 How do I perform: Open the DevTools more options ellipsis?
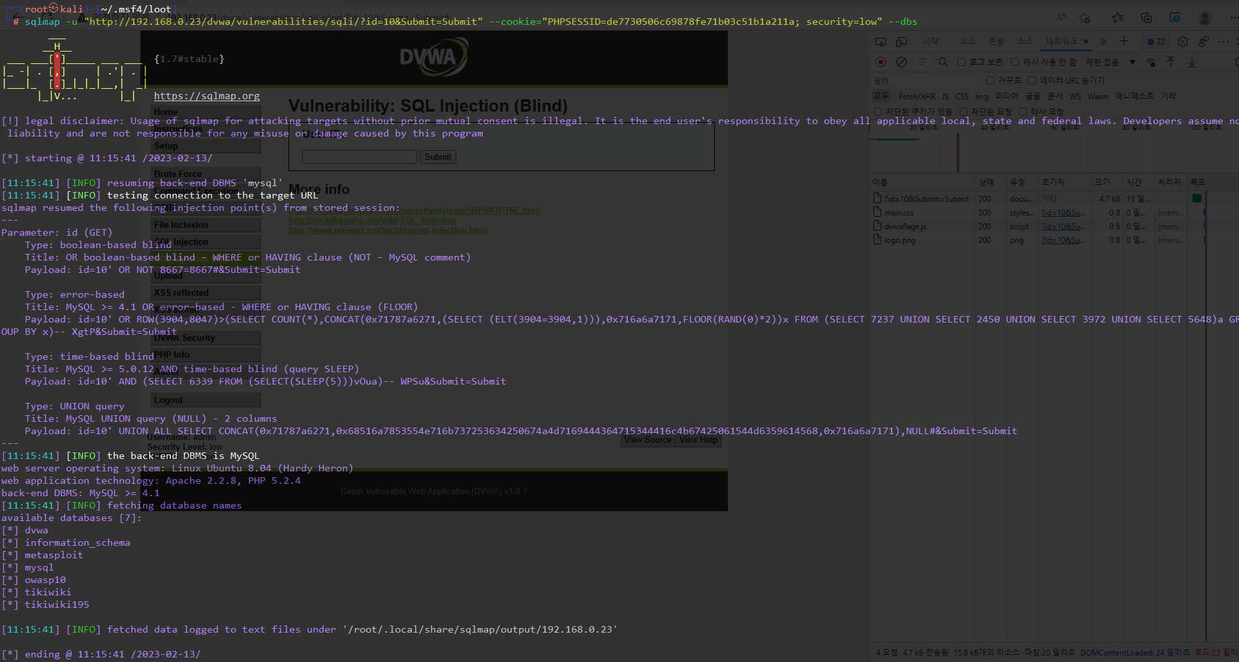[1223, 42]
